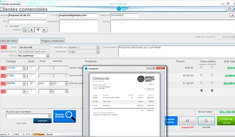235x137 pixels.
Task: Click the Cotización window icon
Action: pyautogui.click(x=86, y=68)
